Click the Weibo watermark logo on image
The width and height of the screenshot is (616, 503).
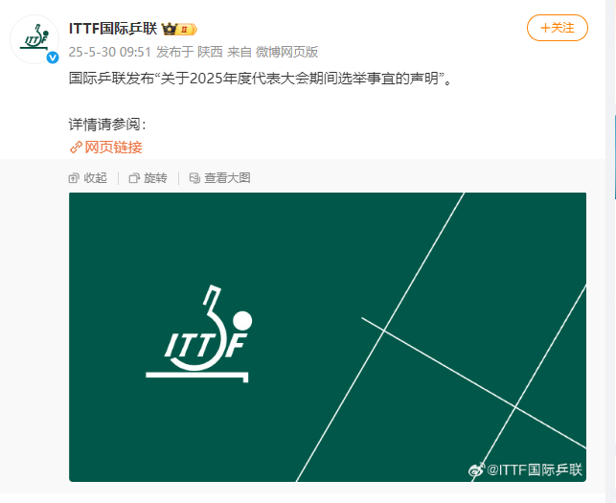point(476,469)
